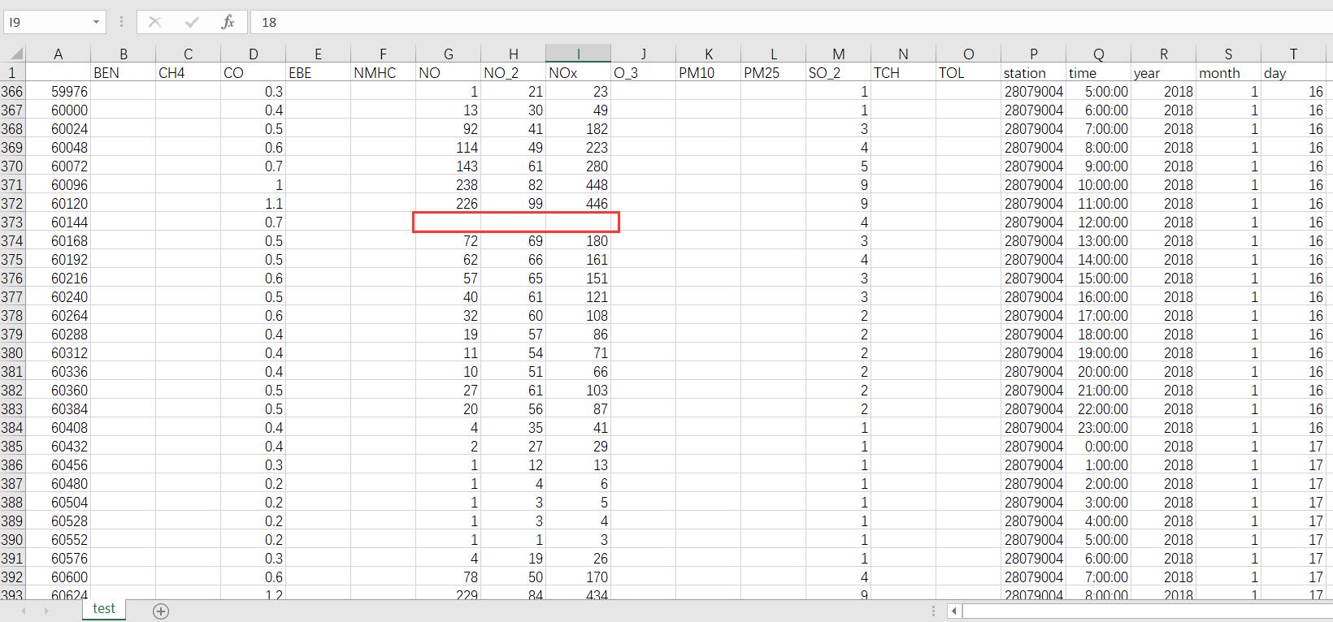Click the cell containing 60600
The image size is (1333, 622).
58,577
